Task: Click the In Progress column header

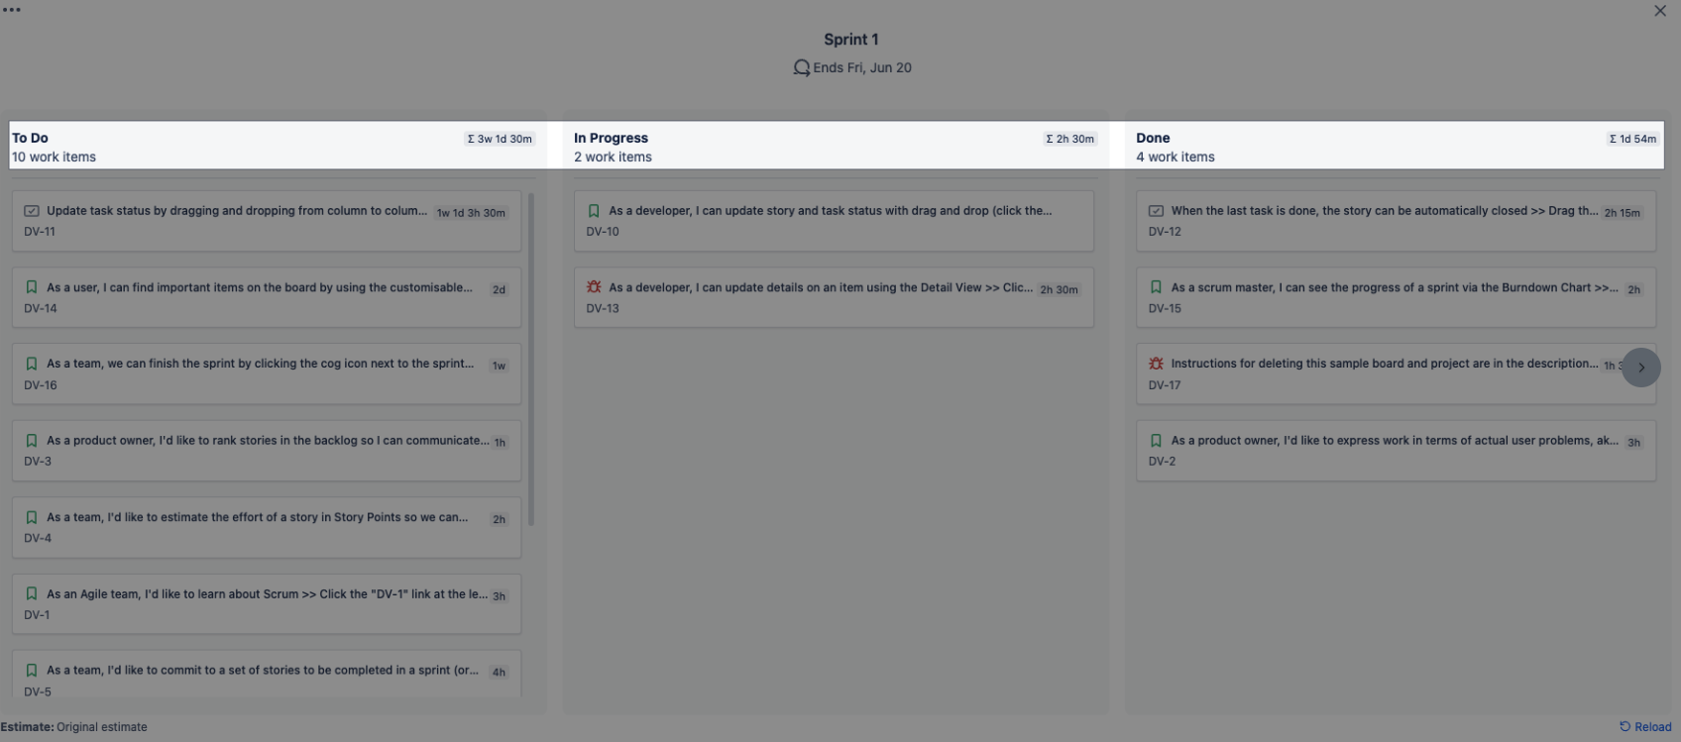Action: (x=611, y=138)
